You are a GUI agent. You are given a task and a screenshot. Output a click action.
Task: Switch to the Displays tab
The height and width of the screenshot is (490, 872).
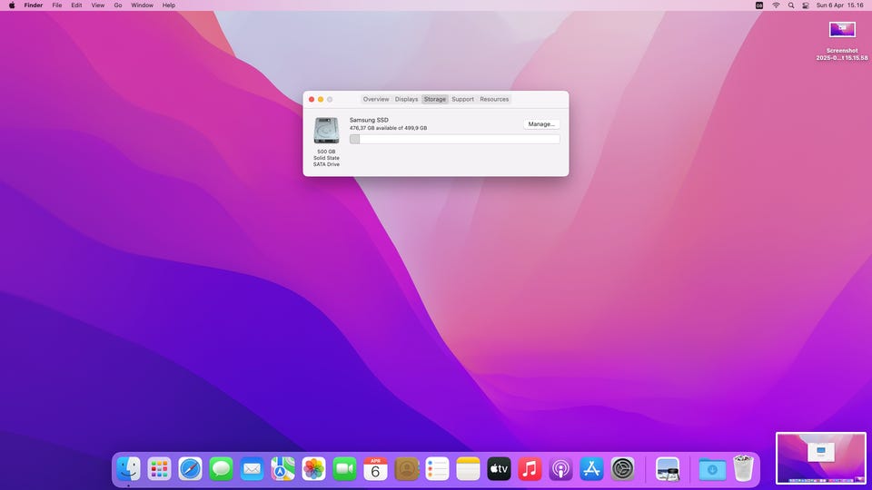pyautogui.click(x=406, y=99)
